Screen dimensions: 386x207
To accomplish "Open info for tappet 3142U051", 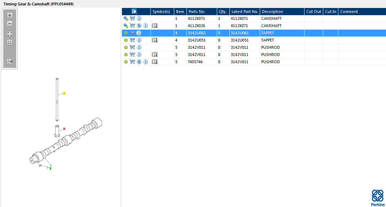I will [139, 40].
